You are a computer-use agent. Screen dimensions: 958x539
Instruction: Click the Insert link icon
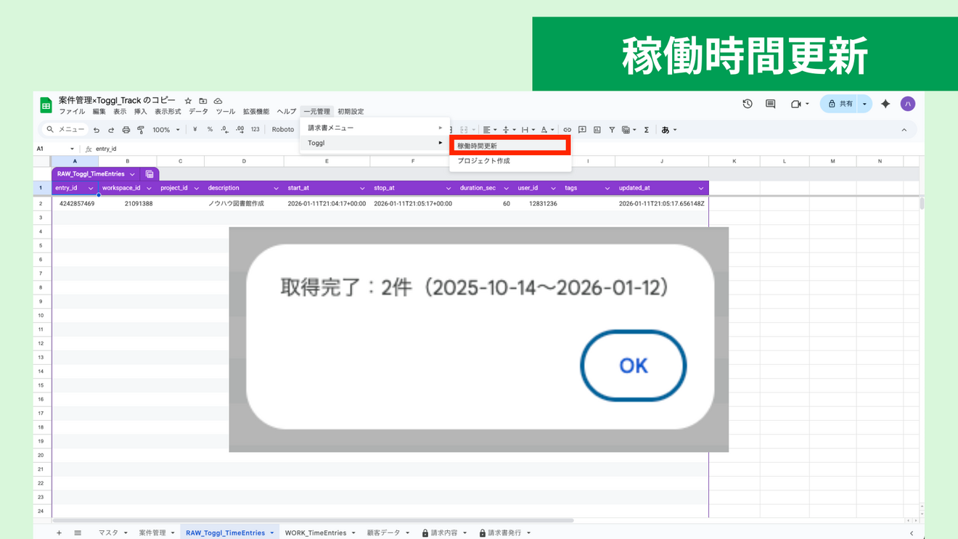[568, 130]
